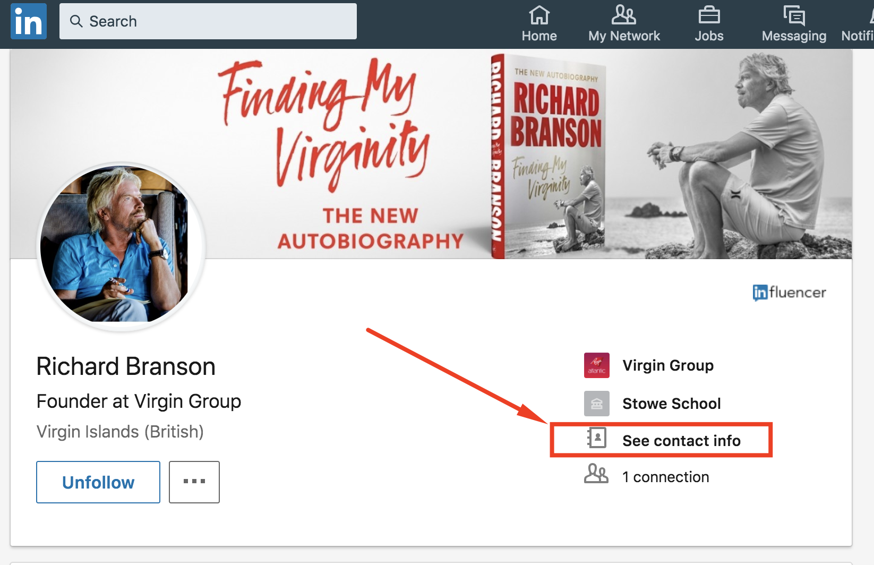The width and height of the screenshot is (874, 565).
Task: Open the Stowe School link
Action: 672,404
